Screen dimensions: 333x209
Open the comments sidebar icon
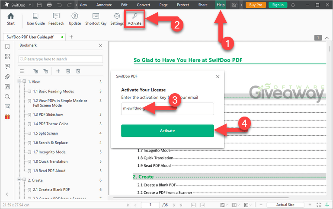(x=7, y=66)
